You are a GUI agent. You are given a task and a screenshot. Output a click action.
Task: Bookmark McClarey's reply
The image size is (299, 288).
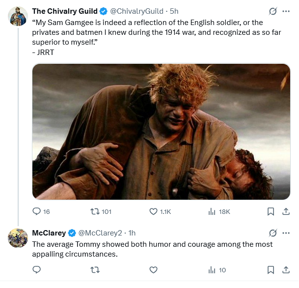pos(270,269)
